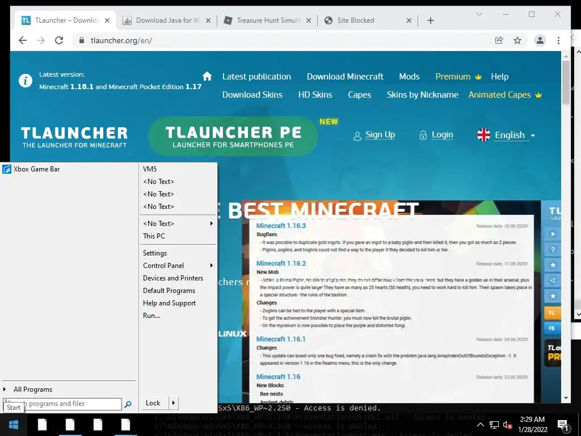581x436 pixels.
Task: Open Settings from Start menu
Action: [x=155, y=253]
